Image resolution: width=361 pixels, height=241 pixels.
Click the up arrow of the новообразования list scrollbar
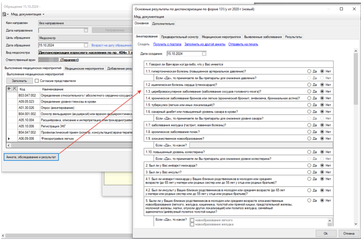330,220
